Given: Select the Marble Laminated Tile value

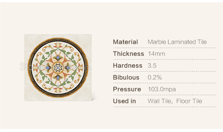Looking at the screenshot, I should point(177,42).
